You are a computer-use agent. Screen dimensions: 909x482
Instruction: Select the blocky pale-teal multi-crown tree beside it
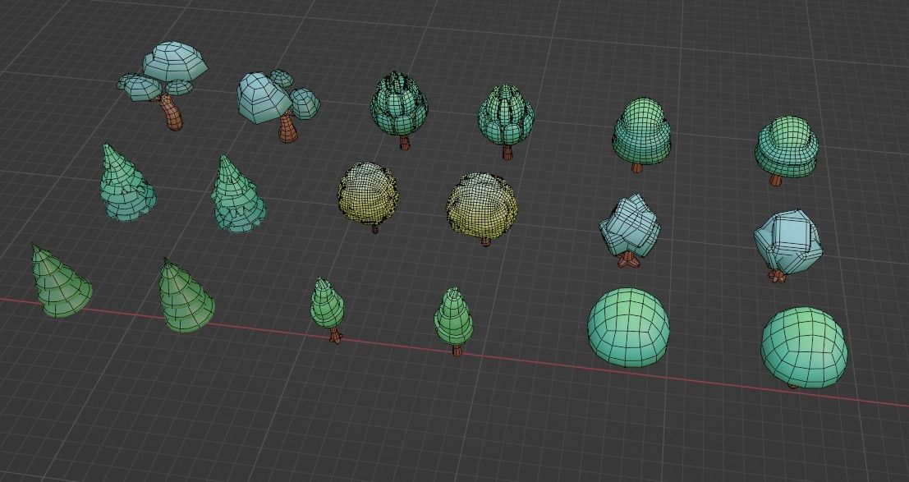(278, 106)
